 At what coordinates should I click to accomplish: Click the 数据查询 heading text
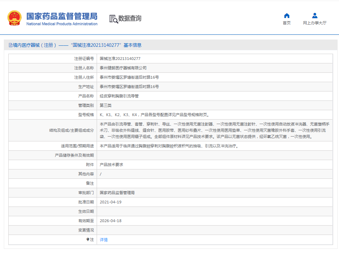[130, 18]
